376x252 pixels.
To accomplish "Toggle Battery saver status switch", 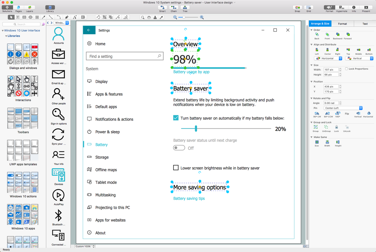I will coord(179,148).
